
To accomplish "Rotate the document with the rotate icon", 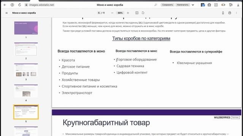I will coord(143,13).
